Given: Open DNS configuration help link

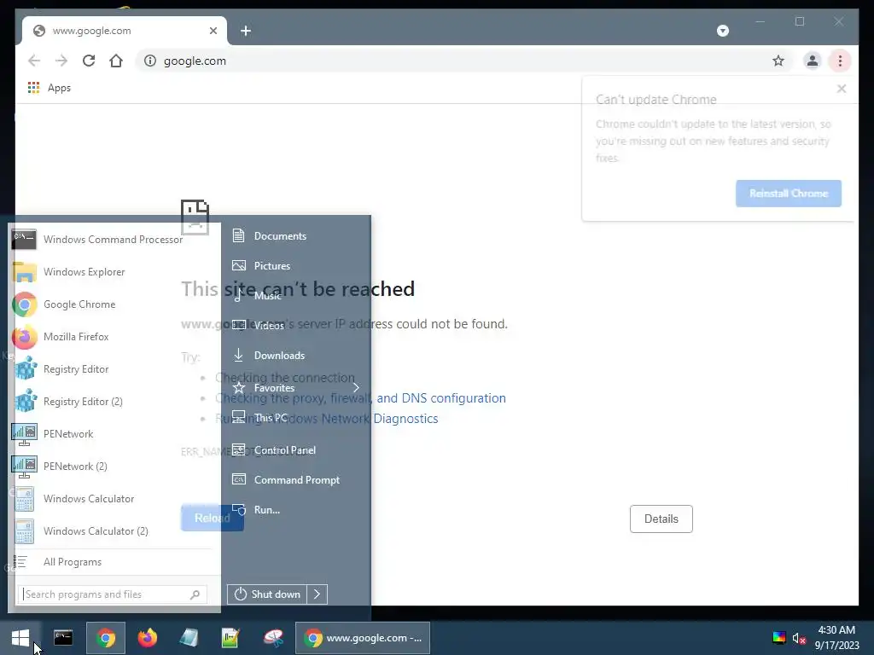Looking at the screenshot, I should (x=361, y=398).
